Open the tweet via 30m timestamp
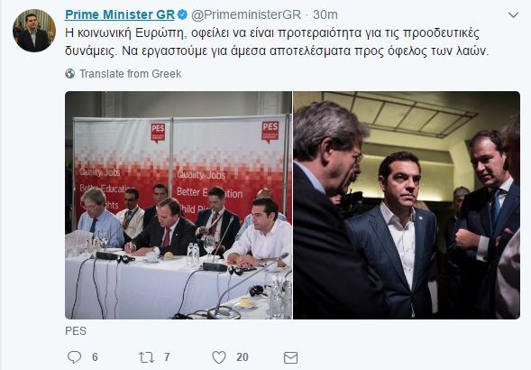This screenshot has width=531, height=370. point(325,14)
